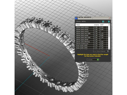Toggle Use Object Materials option
The image size is (127, 95).
(101, 51)
